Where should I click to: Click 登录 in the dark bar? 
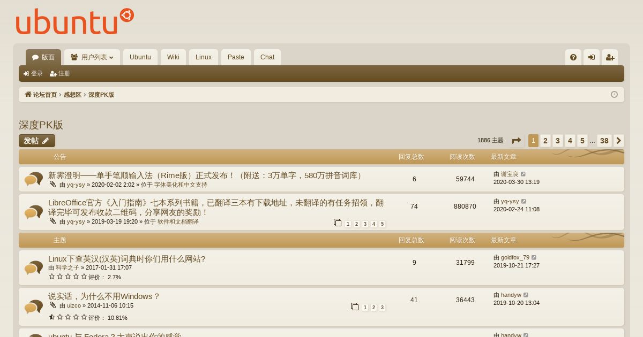[x=33, y=74]
